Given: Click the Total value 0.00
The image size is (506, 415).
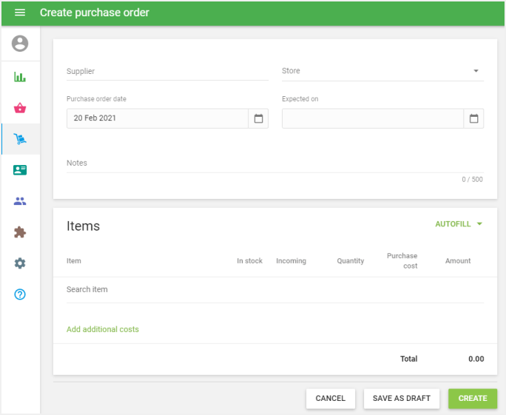Looking at the screenshot, I should (x=476, y=359).
